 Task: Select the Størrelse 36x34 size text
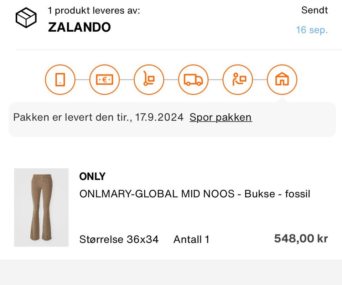click(119, 239)
